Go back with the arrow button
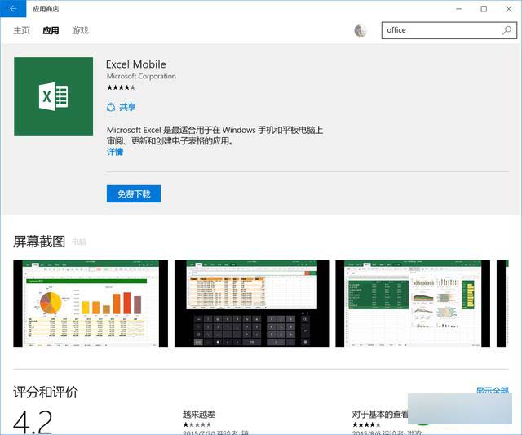The height and width of the screenshot is (435, 522). coord(13,9)
